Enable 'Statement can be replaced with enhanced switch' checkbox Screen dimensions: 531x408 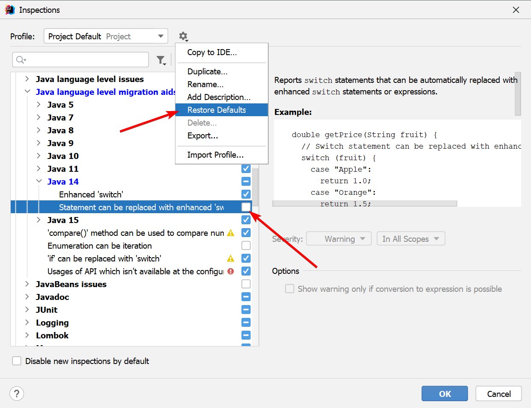[246, 207]
